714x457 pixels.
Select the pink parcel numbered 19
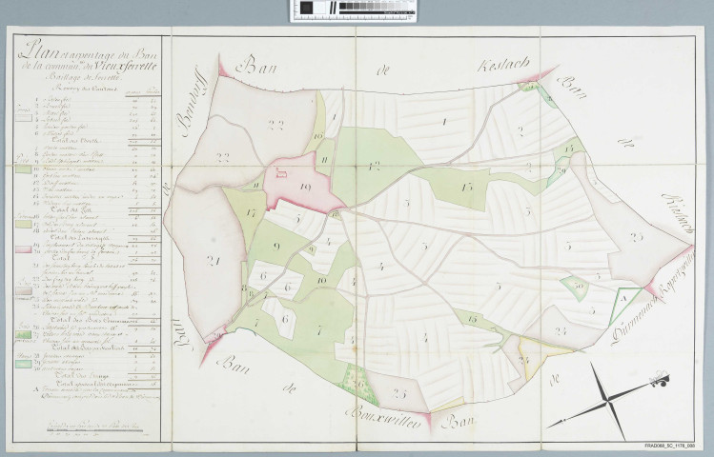point(305,187)
